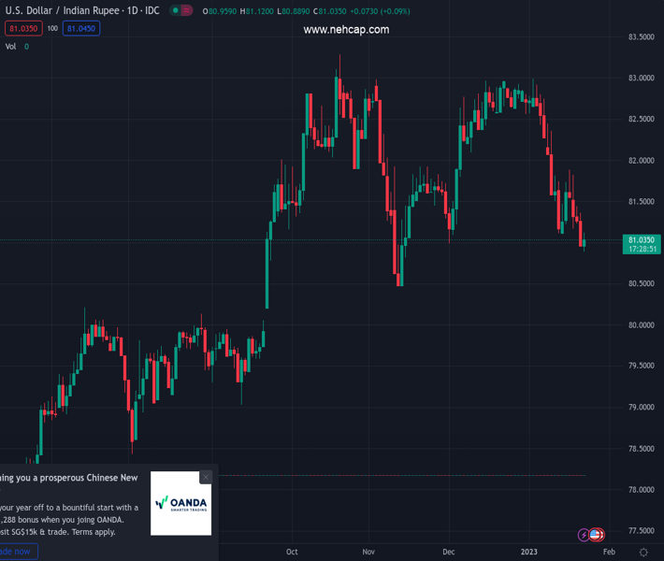Click the 83.0000 price axis level

pyautogui.click(x=641, y=78)
